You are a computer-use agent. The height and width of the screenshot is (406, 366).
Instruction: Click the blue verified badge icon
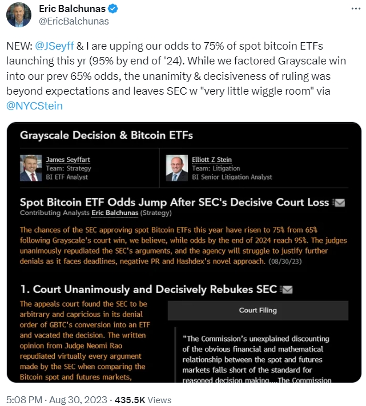[x=114, y=9]
